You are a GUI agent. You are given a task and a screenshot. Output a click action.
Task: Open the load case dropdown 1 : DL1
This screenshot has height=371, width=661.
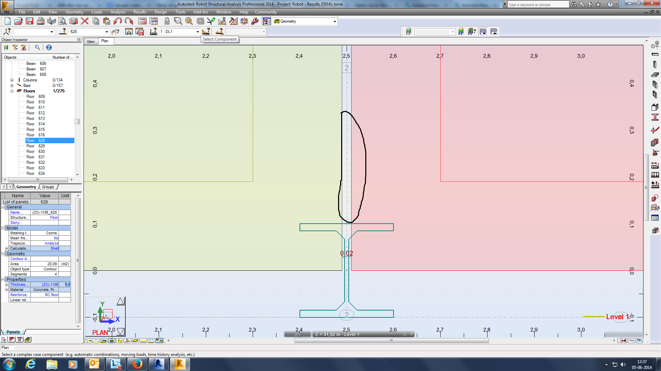(x=198, y=32)
